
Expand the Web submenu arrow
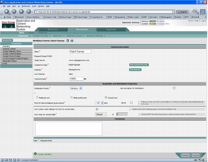click(18, 33)
